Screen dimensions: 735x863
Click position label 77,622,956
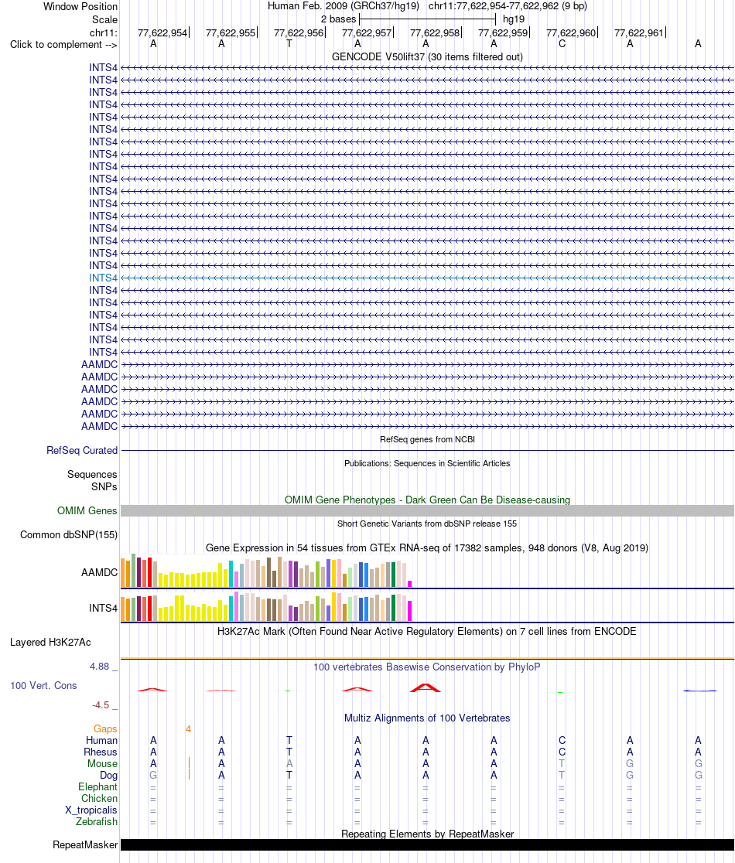pyautogui.click(x=299, y=33)
